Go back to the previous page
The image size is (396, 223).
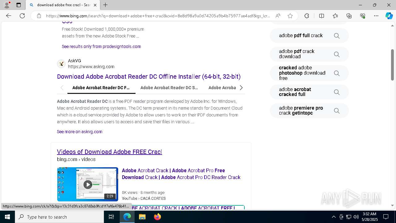(9, 16)
